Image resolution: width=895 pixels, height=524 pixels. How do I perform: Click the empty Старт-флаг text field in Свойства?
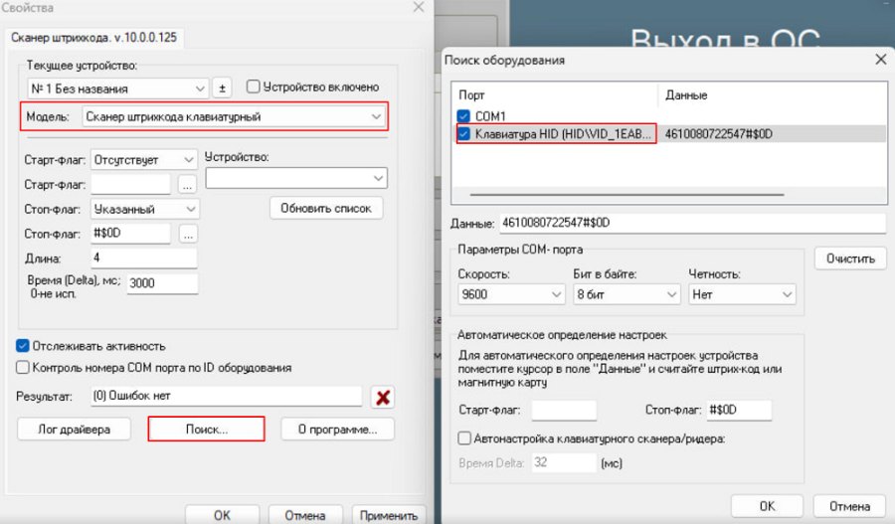[130, 184]
